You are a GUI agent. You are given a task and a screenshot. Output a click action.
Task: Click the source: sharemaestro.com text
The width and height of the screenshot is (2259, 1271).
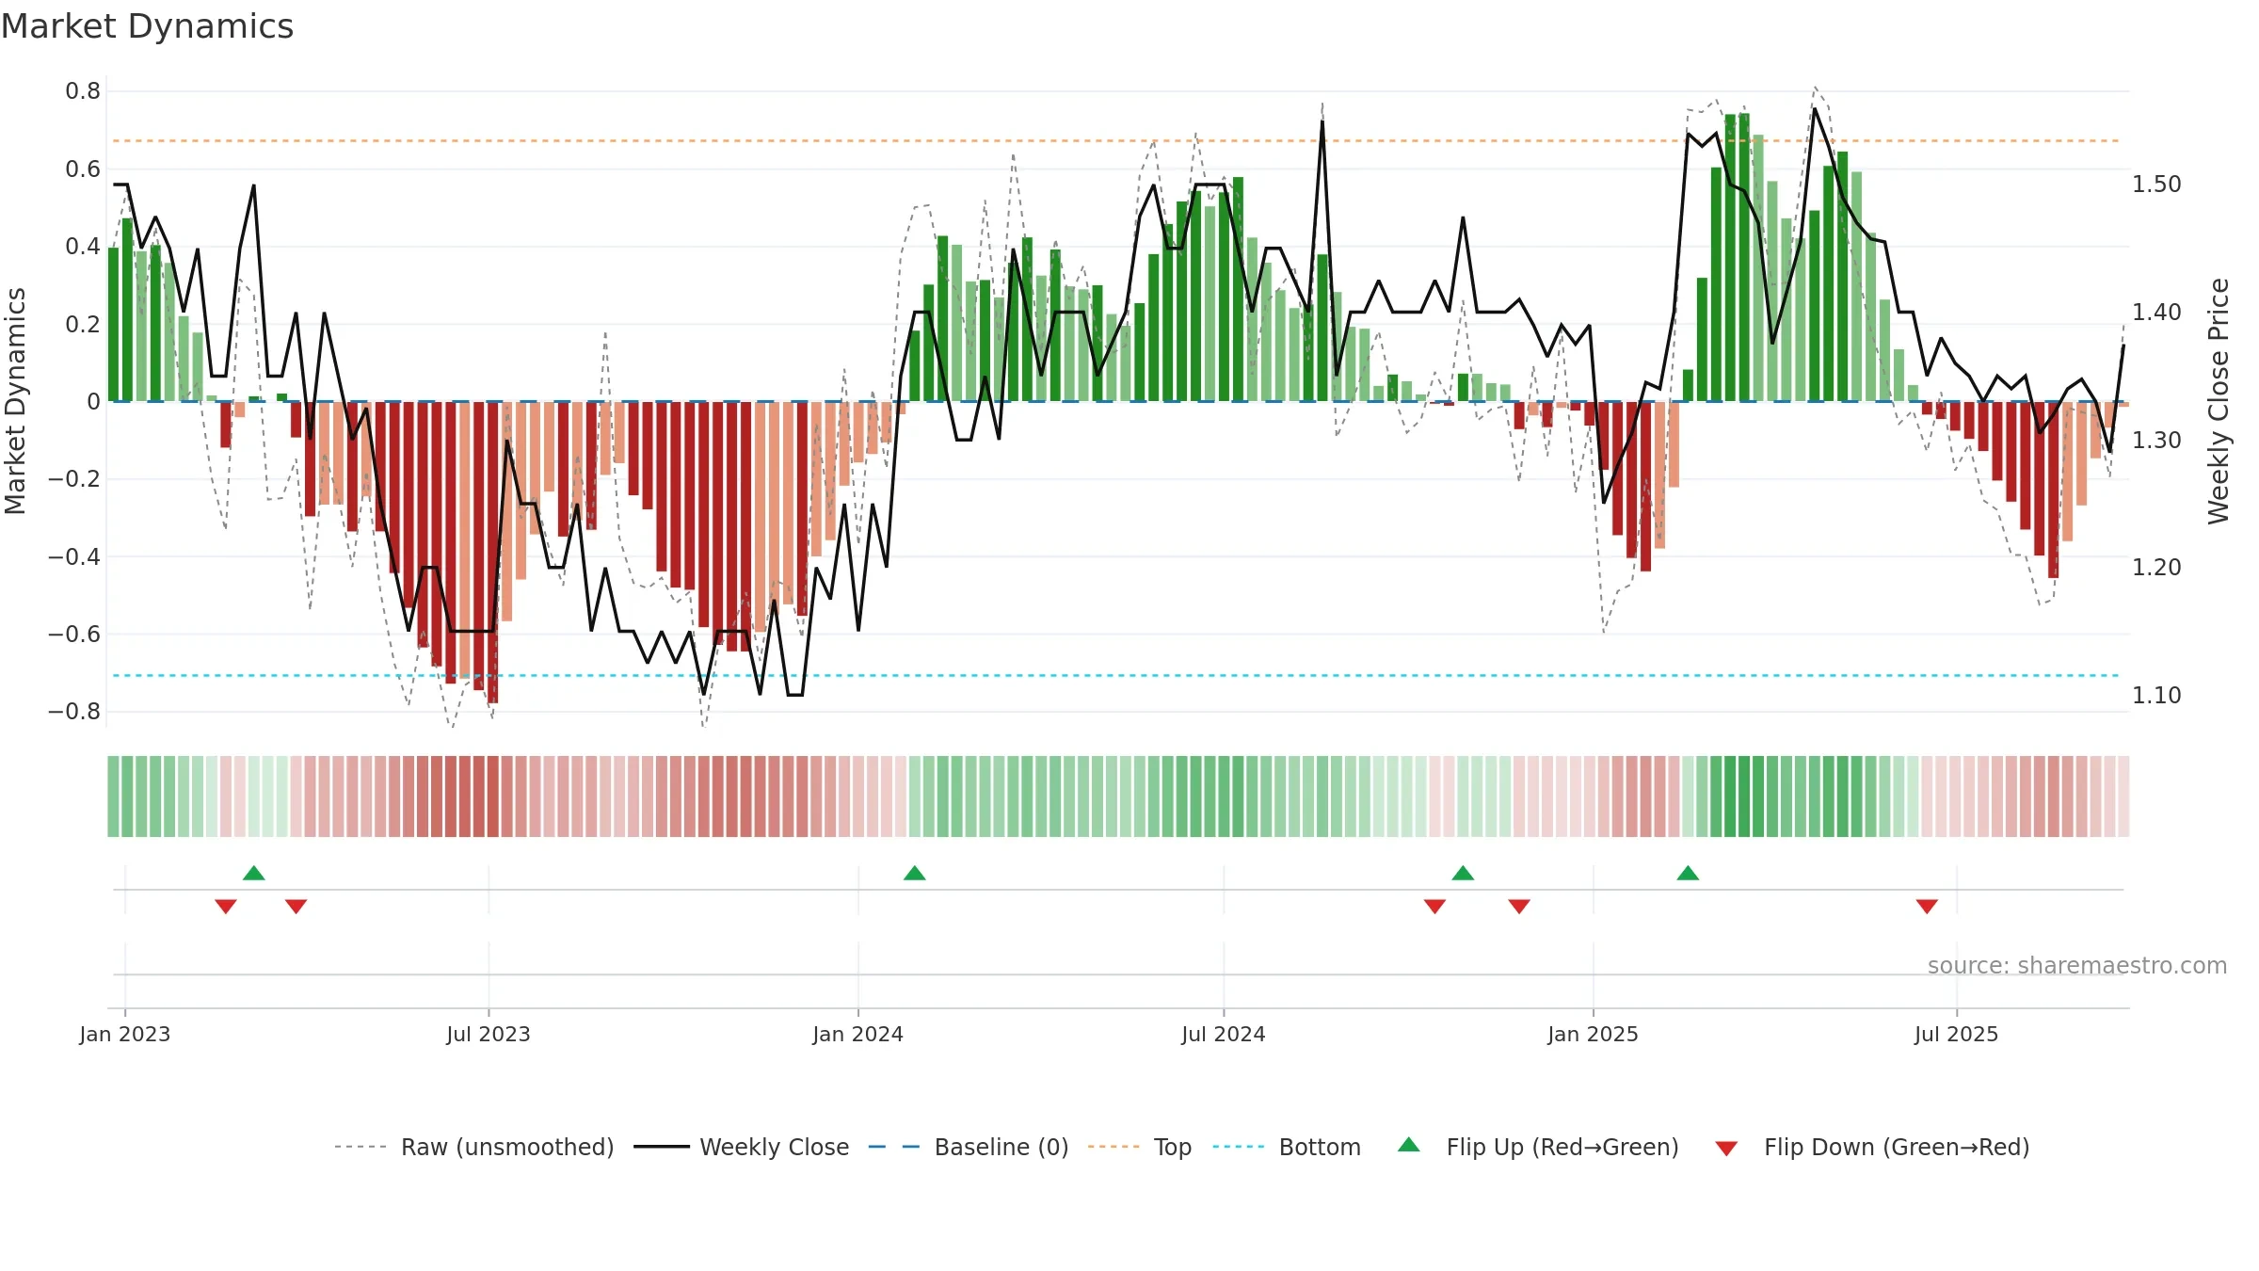[2077, 965]
